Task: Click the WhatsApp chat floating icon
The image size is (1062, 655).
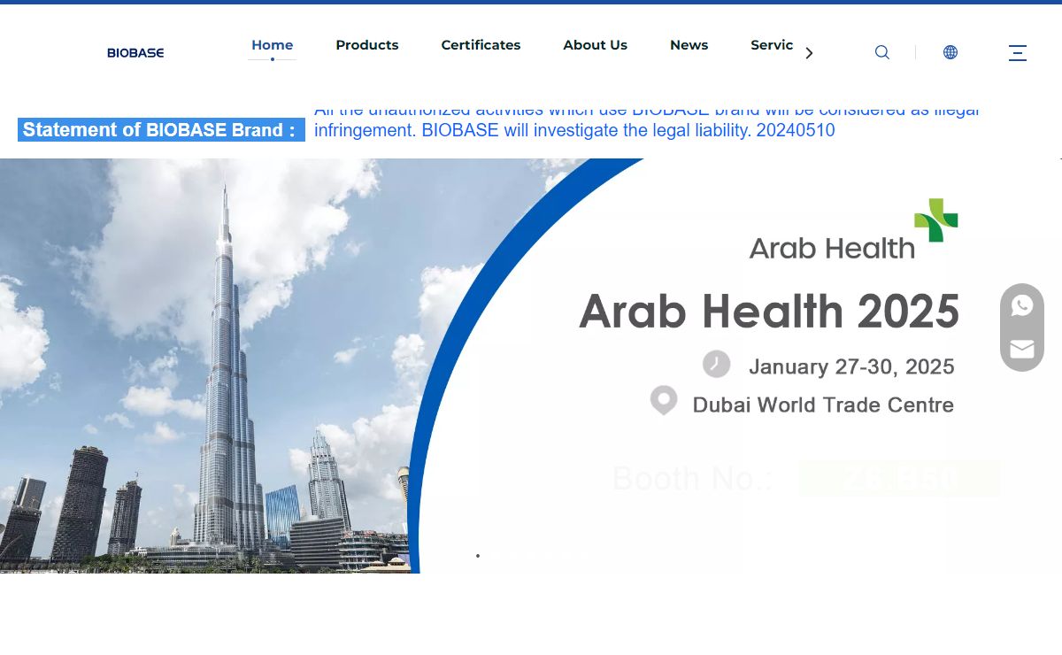Action: pos(1022,306)
